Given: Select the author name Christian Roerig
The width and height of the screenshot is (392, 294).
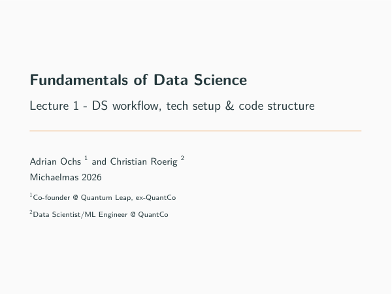Looking at the screenshot, I should 144,162.
